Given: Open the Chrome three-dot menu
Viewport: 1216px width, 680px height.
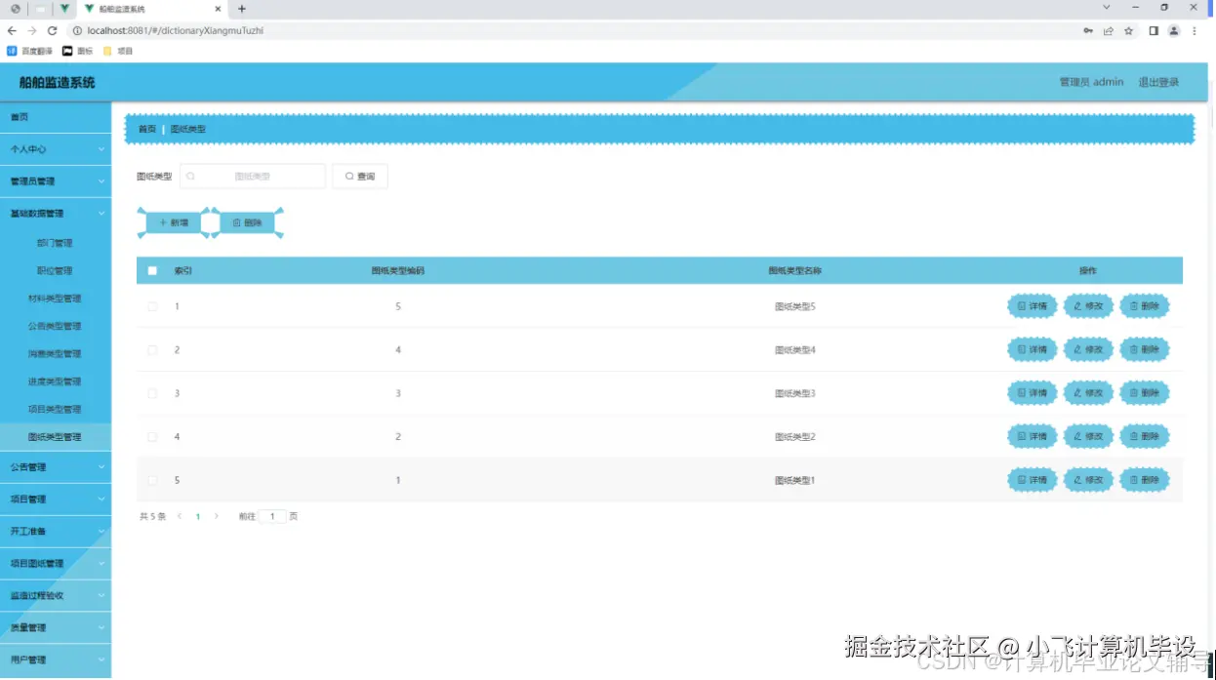Looking at the screenshot, I should (1195, 30).
